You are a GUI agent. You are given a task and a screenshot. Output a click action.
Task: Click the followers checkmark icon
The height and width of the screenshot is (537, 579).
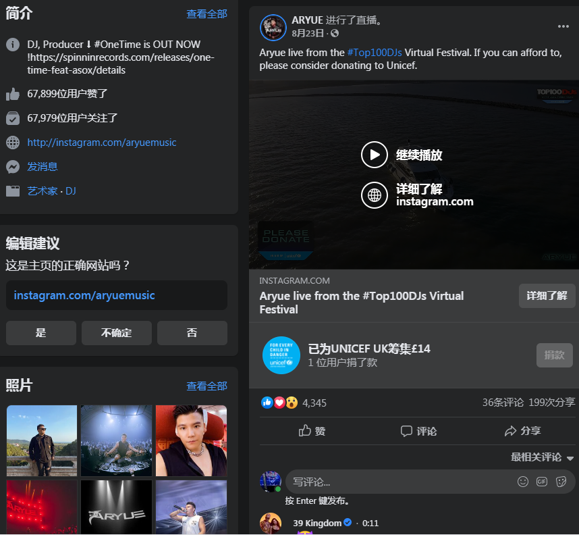click(x=13, y=118)
